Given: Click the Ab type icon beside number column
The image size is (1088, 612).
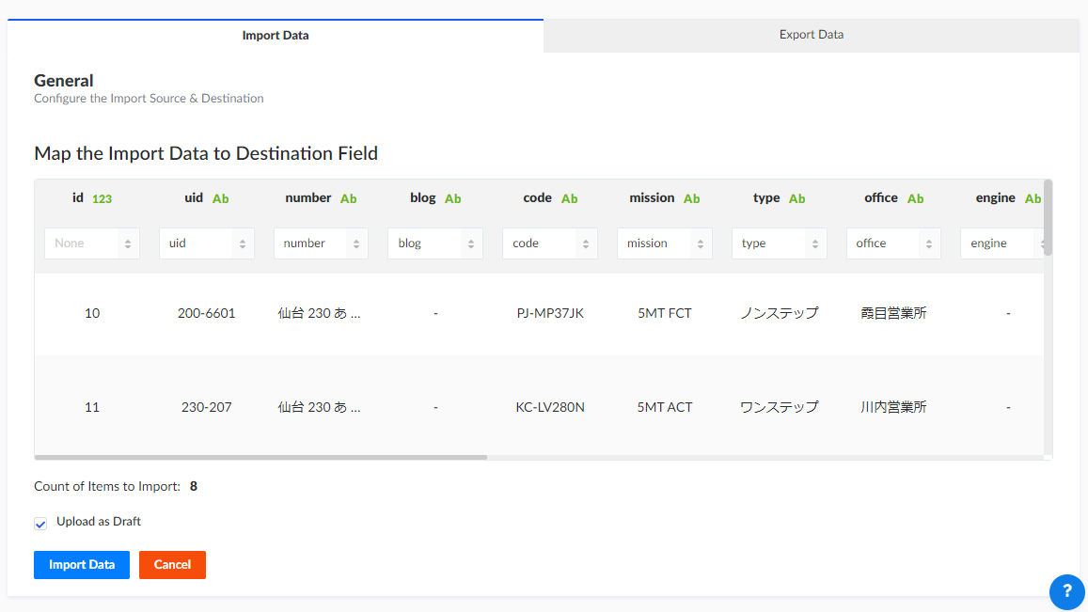Looking at the screenshot, I should tap(349, 199).
